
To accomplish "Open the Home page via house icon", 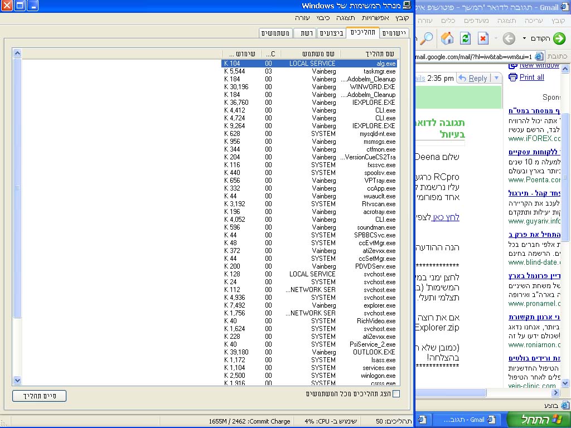I will pyautogui.click(x=447, y=38).
